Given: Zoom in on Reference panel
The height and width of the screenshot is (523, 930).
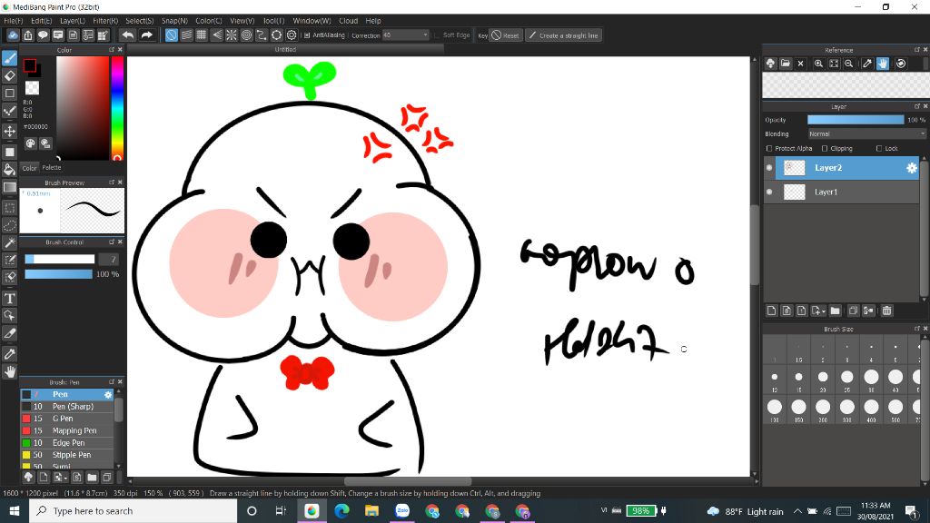Looking at the screenshot, I should point(818,64).
